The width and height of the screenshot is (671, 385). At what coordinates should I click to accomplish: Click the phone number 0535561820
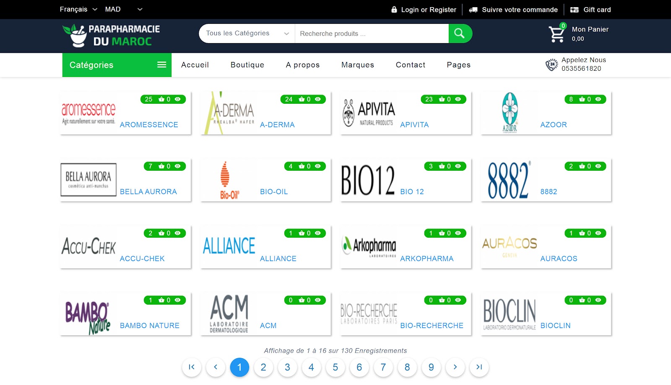581,69
